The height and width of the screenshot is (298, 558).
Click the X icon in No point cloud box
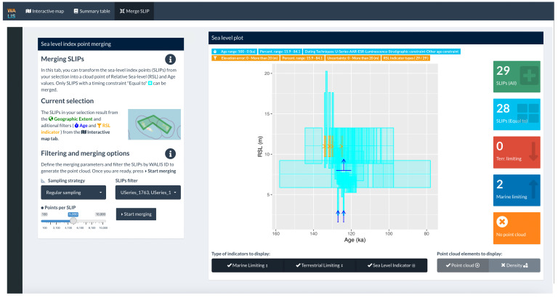[502, 222]
